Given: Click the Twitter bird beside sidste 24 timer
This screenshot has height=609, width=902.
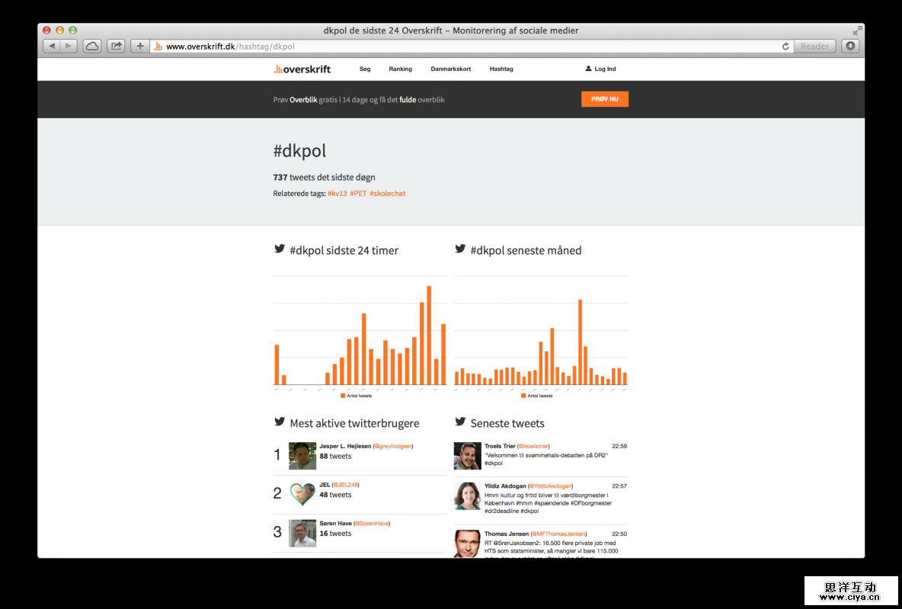Looking at the screenshot, I should click(280, 248).
